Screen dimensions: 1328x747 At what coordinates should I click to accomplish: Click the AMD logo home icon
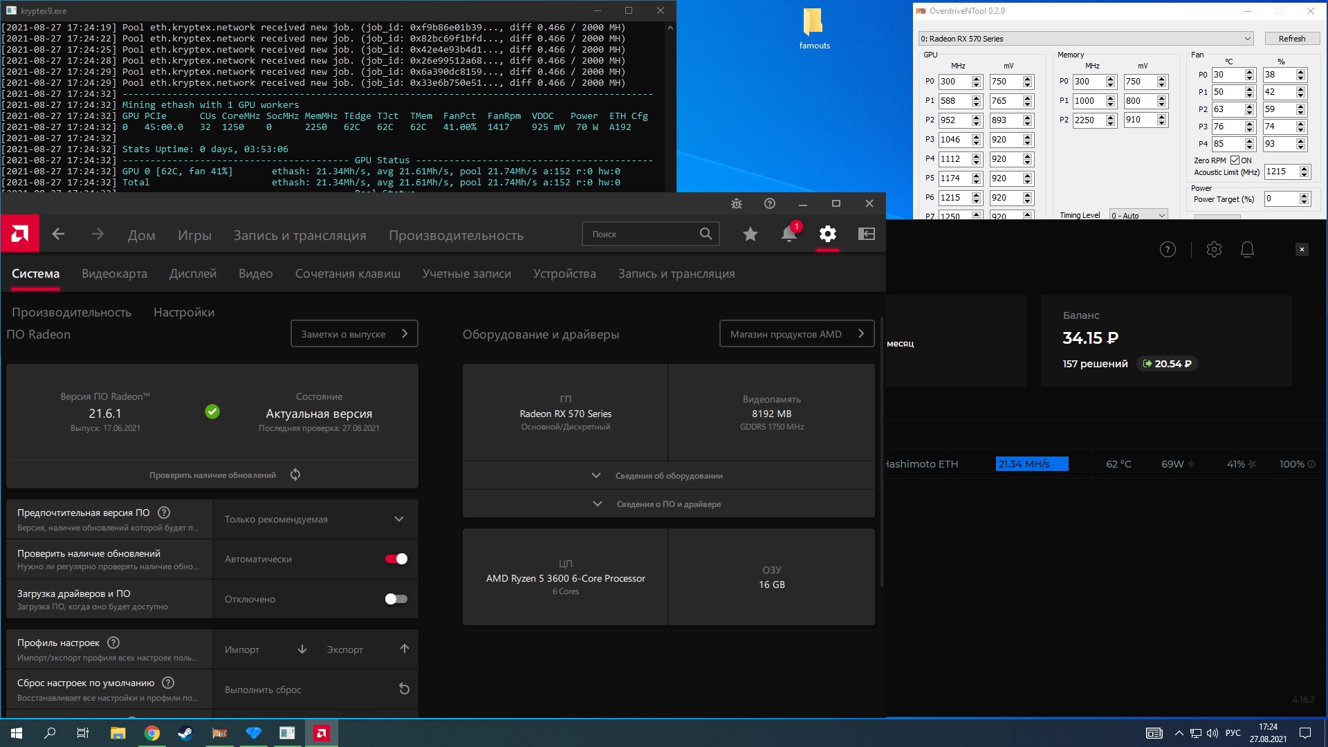point(20,234)
